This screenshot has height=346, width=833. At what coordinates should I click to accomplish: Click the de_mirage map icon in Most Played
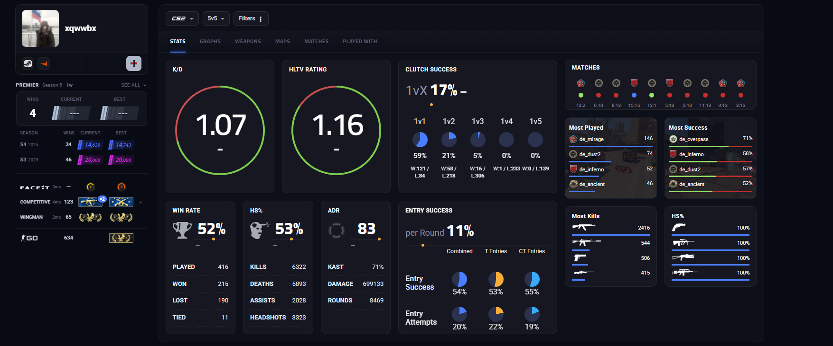(573, 139)
